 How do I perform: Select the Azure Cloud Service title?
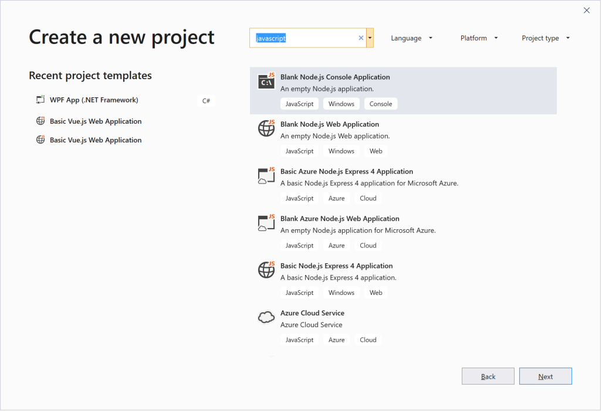pyautogui.click(x=313, y=313)
